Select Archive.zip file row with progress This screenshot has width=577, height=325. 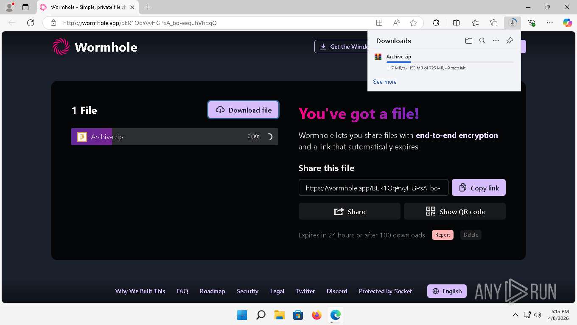tap(175, 137)
